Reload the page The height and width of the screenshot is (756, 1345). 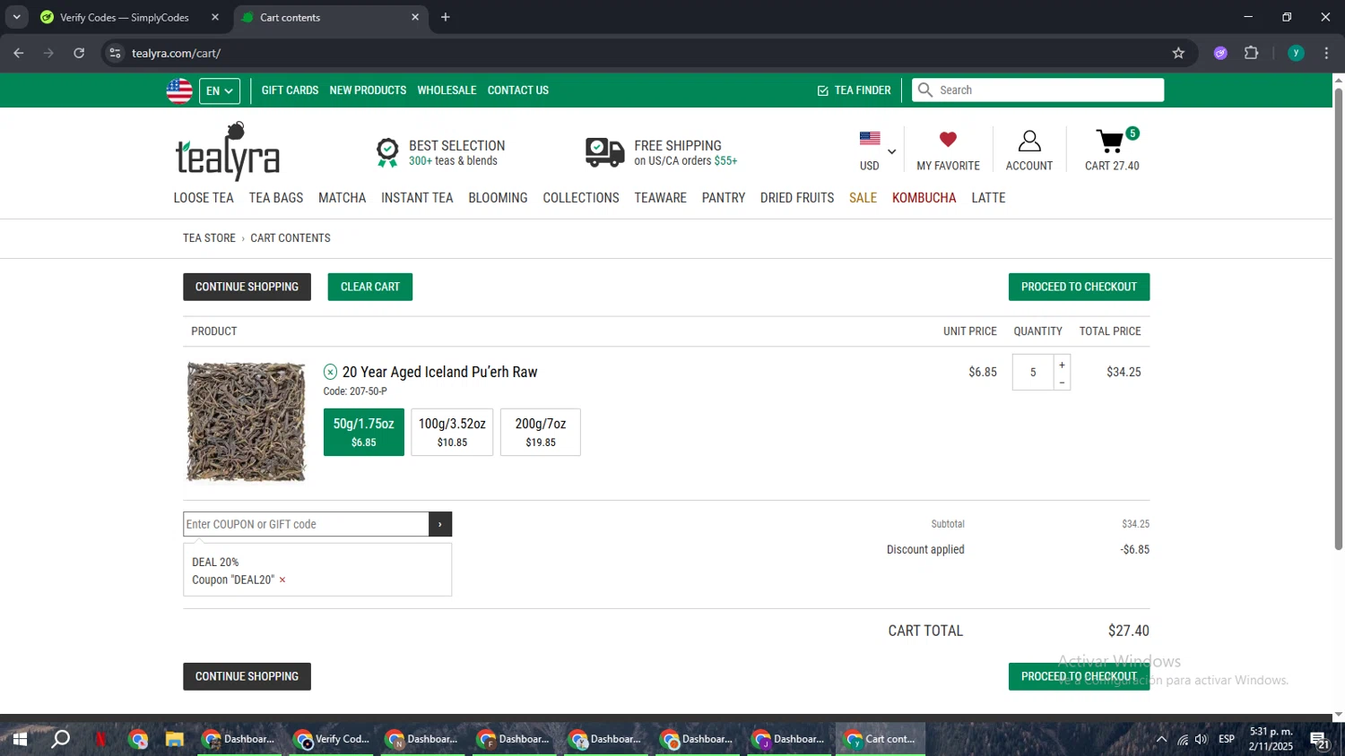[79, 53]
